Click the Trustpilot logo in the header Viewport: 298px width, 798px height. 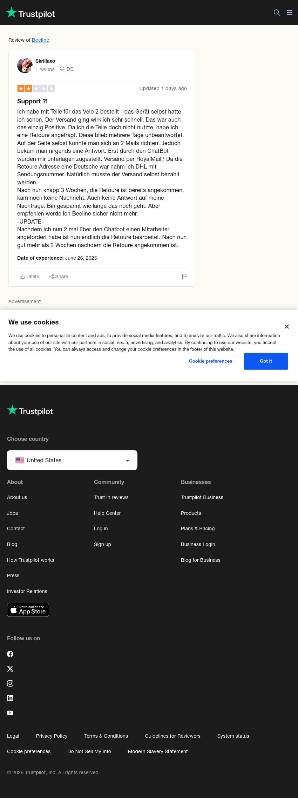pyautogui.click(x=31, y=13)
